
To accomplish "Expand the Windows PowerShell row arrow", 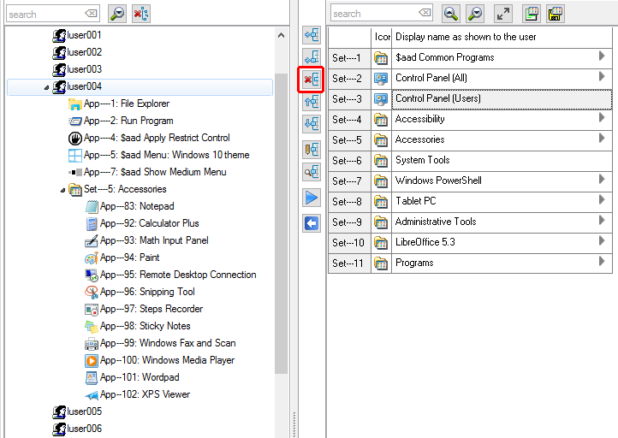I will click(602, 180).
